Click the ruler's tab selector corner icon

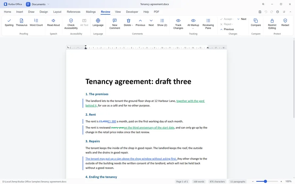68,47
